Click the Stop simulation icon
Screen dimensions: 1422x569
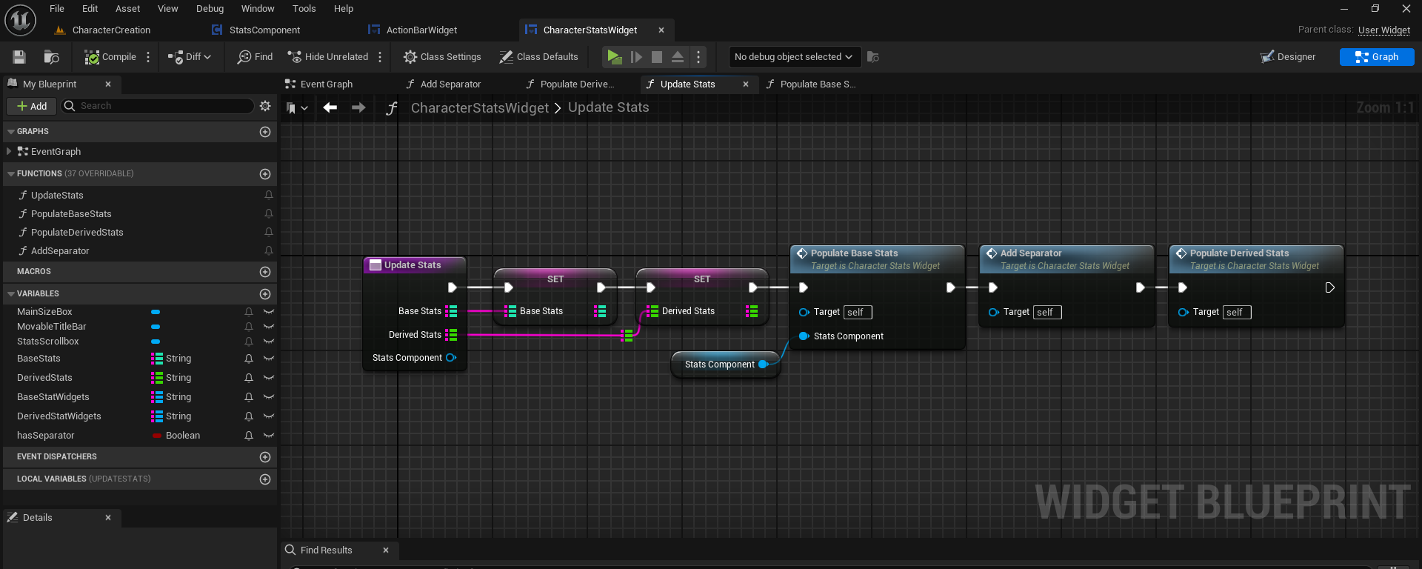656,57
